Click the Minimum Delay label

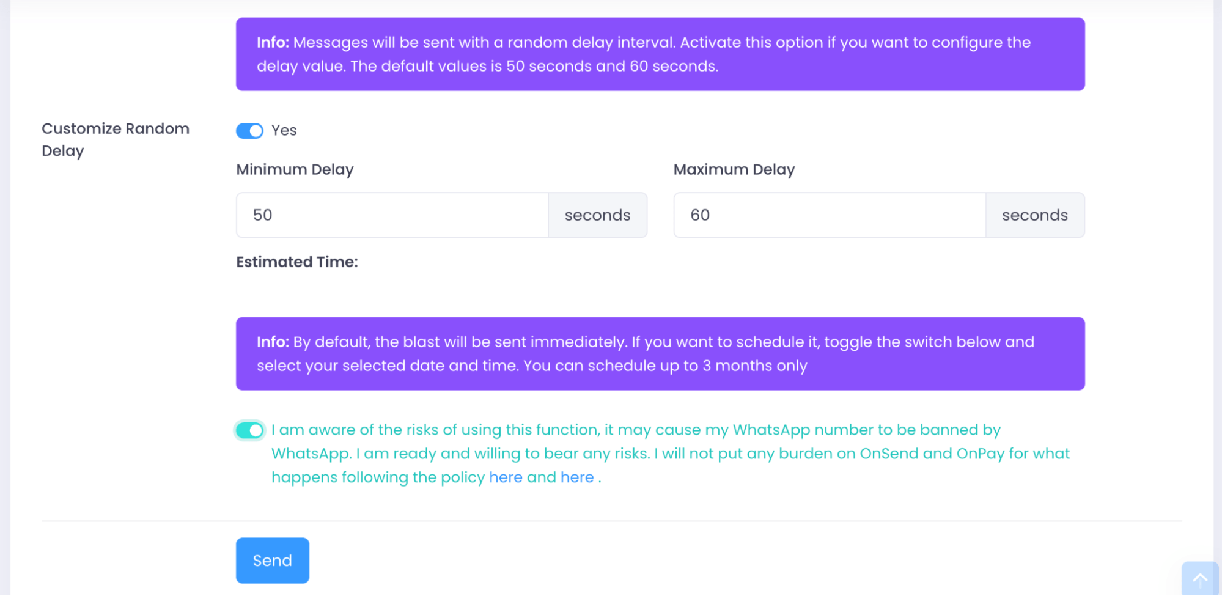[x=295, y=169]
